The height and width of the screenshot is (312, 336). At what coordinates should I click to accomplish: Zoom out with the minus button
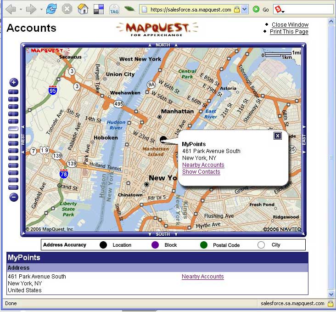click(14, 197)
